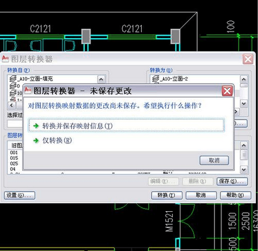Click green arrow icon beside 仅转换

pyautogui.click(x=36, y=141)
